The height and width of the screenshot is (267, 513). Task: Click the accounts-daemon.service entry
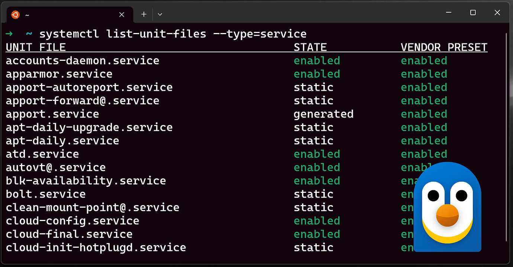(x=82, y=60)
